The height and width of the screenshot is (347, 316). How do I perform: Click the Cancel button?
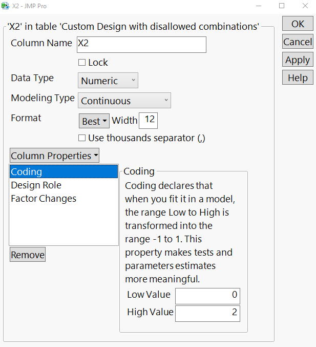point(298,42)
